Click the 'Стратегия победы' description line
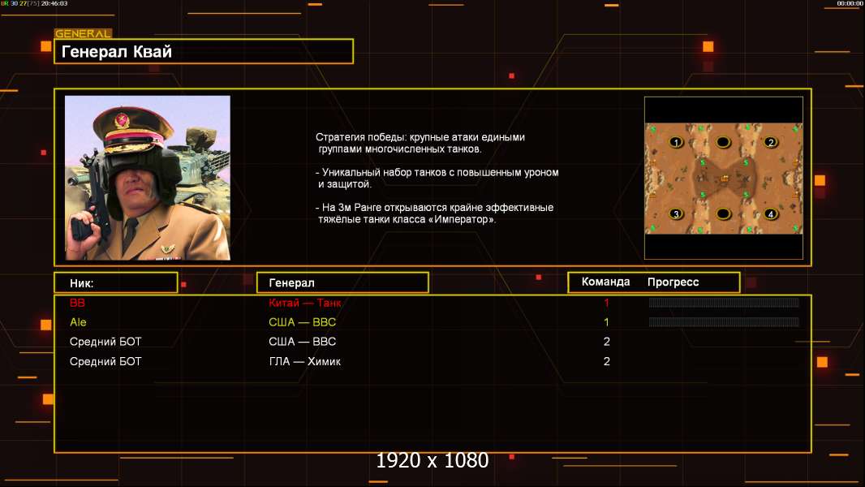The width and height of the screenshot is (865, 487). tap(420, 143)
